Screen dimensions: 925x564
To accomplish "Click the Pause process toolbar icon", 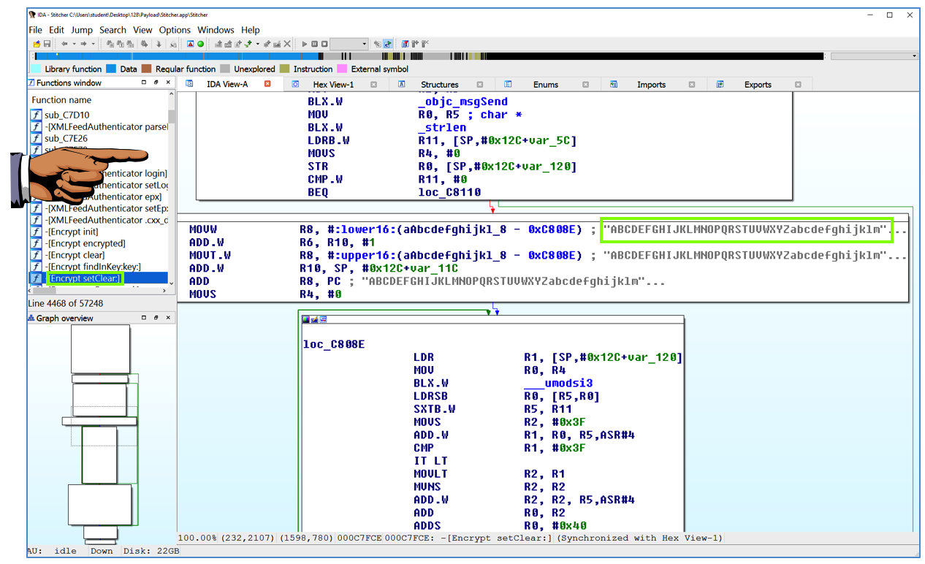I will click(315, 44).
